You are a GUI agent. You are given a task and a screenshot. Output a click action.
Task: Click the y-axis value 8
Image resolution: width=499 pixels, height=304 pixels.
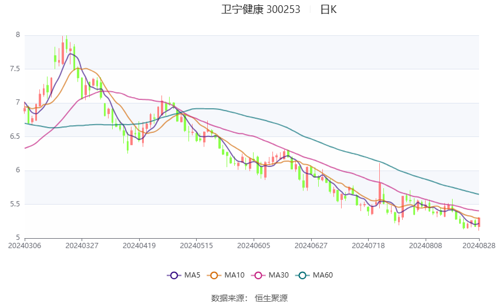18,35
